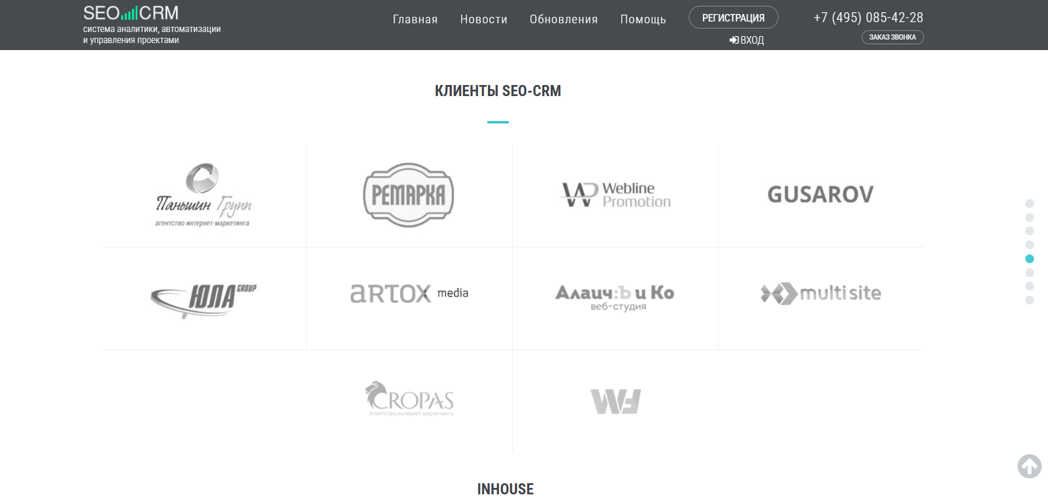Click the Алаичъ и Ко logo
The width and height of the screenshot is (1048, 499).
[615, 297]
